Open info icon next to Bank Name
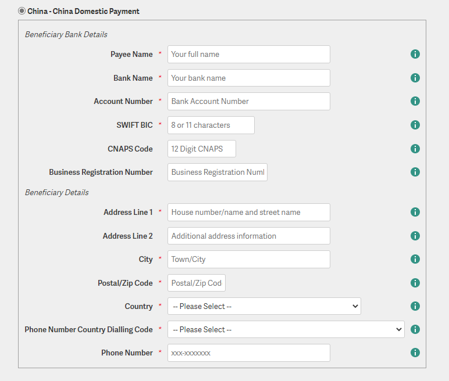Viewport: 449px width, 381px height. coord(415,78)
